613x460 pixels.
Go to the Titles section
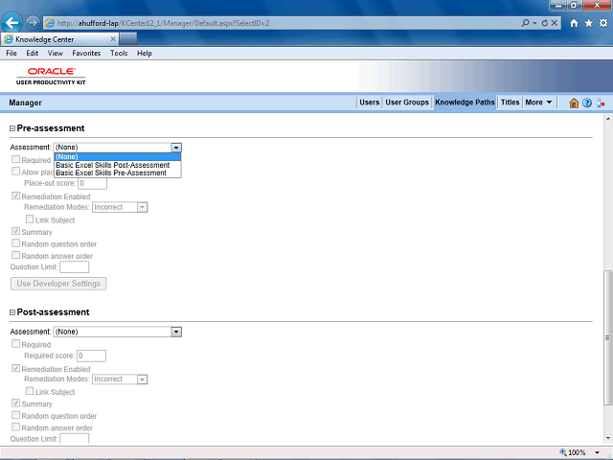510,103
